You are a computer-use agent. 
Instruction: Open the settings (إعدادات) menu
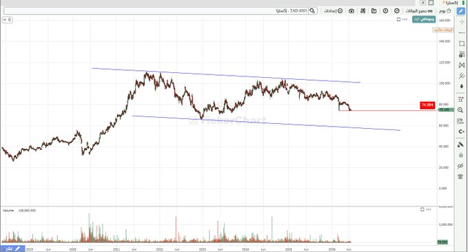pyautogui.click(x=334, y=11)
